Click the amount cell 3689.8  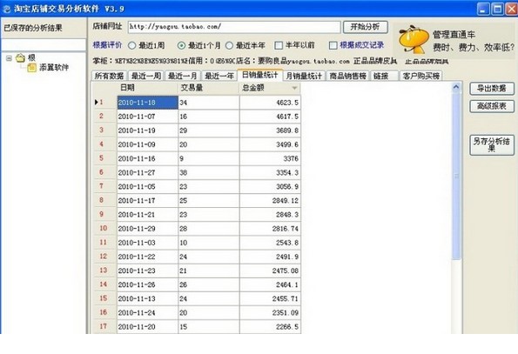click(x=270, y=130)
